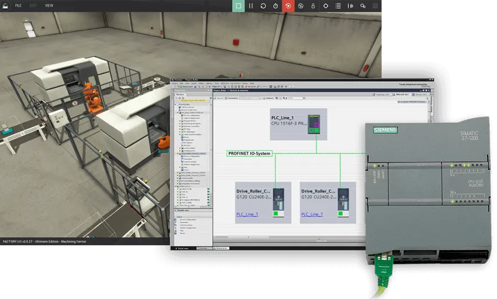The image size is (497, 299).
Task: Reset the simulation with the circular arrow
Action: [x=263, y=6]
